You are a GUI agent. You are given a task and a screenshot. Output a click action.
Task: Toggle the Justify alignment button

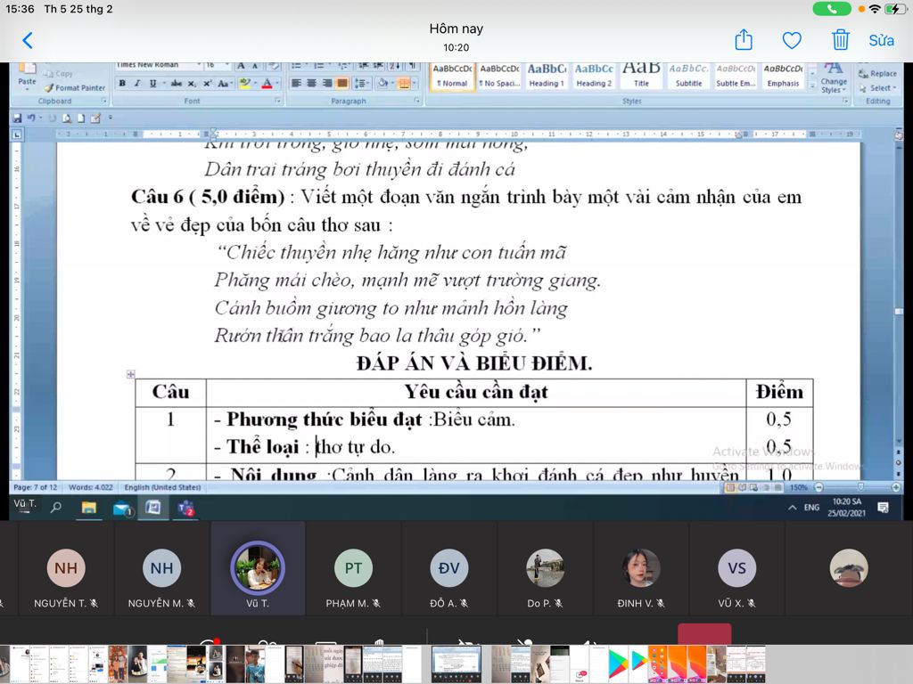(342, 83)
